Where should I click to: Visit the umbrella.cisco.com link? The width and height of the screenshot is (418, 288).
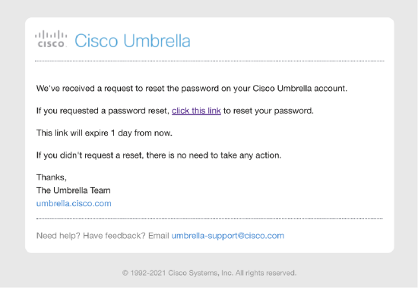point(74,203)
